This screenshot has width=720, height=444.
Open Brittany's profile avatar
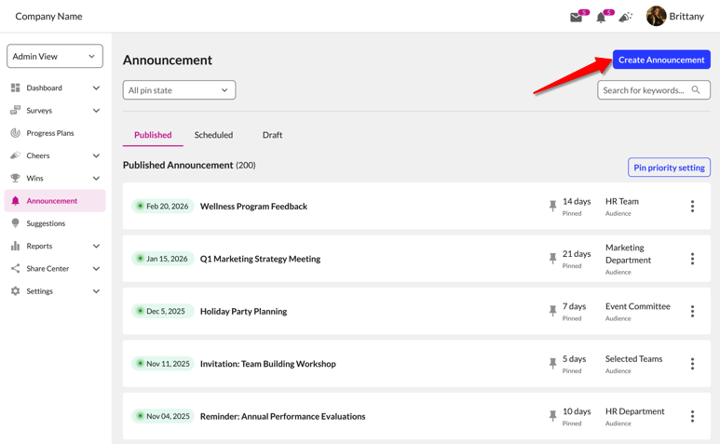[656, 16]
